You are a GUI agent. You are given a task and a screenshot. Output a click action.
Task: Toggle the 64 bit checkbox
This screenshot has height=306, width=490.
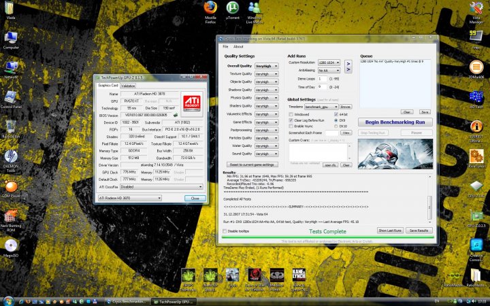pos(336,114)
